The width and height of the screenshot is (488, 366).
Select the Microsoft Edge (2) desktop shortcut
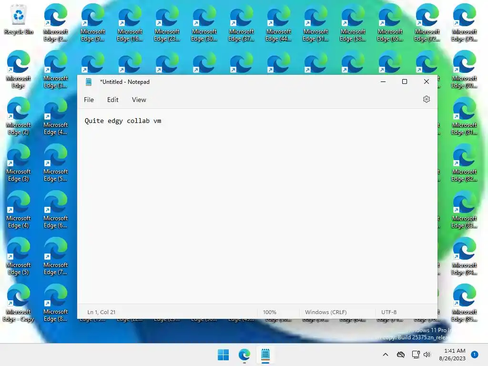19,116
